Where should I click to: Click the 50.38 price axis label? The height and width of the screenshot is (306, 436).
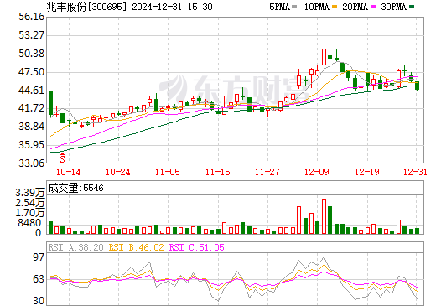pos(32,54)
